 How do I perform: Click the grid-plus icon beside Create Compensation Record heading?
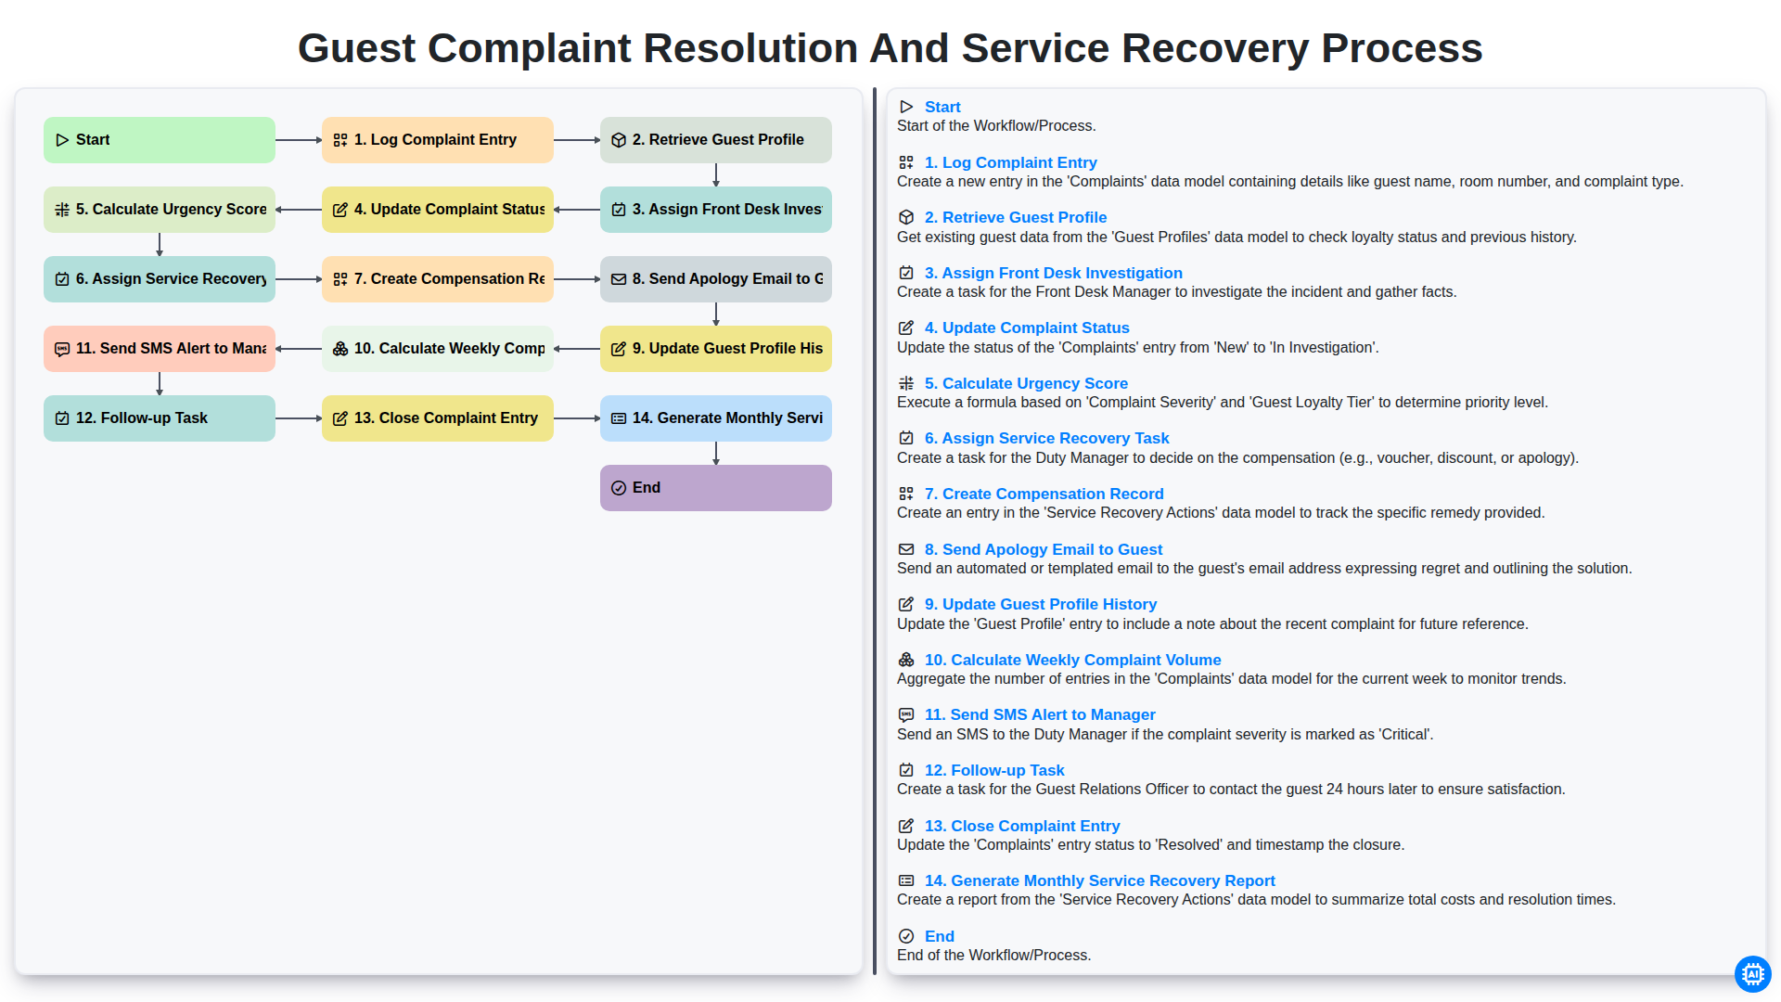[x=906, y=494]
